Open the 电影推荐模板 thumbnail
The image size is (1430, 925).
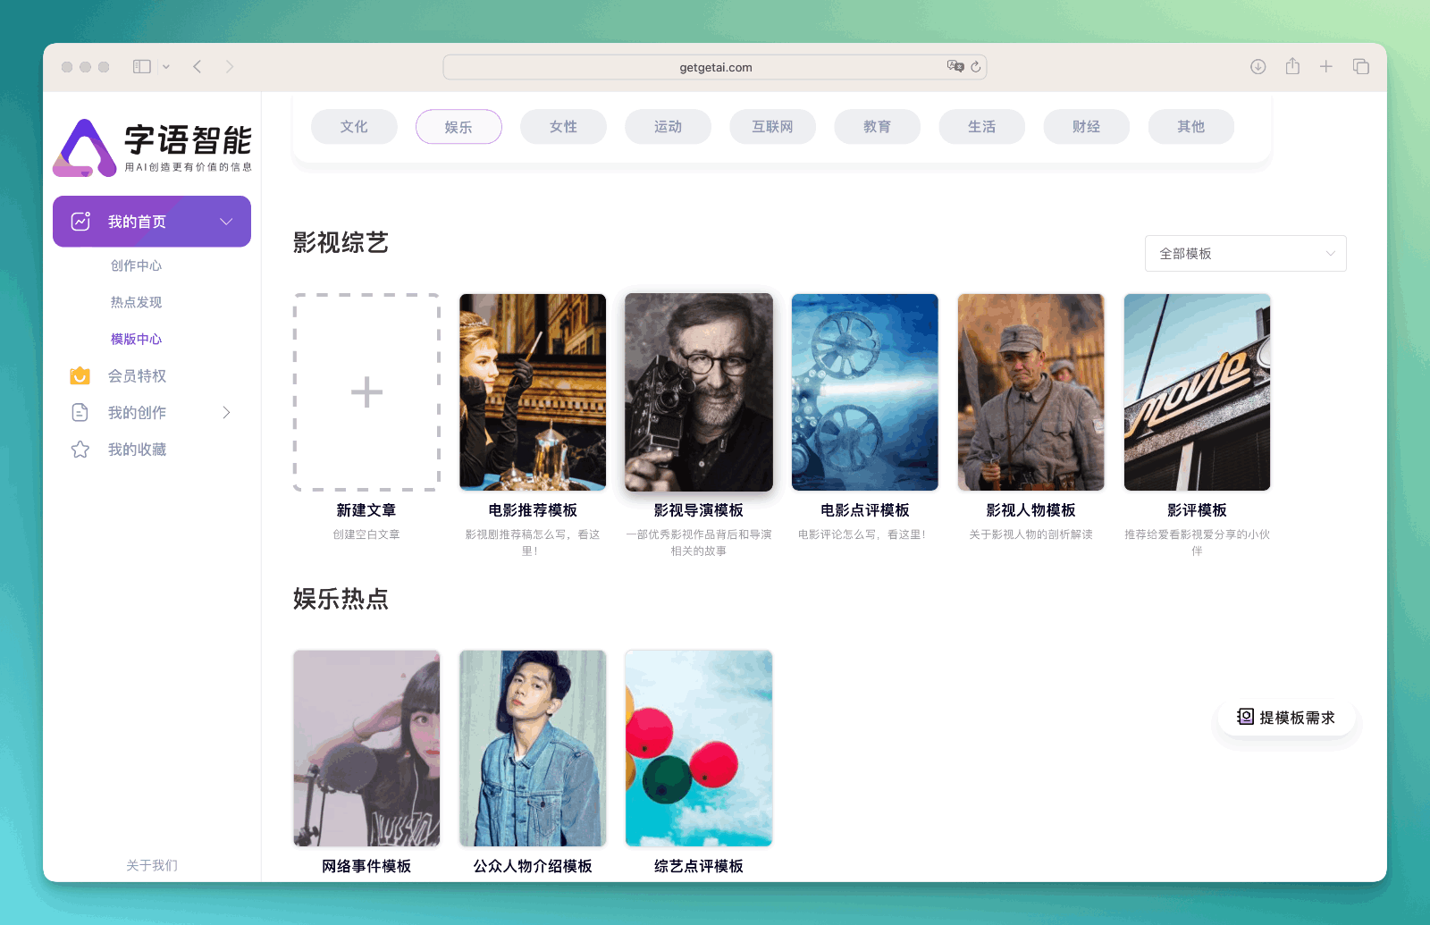[x=532, y=391]
